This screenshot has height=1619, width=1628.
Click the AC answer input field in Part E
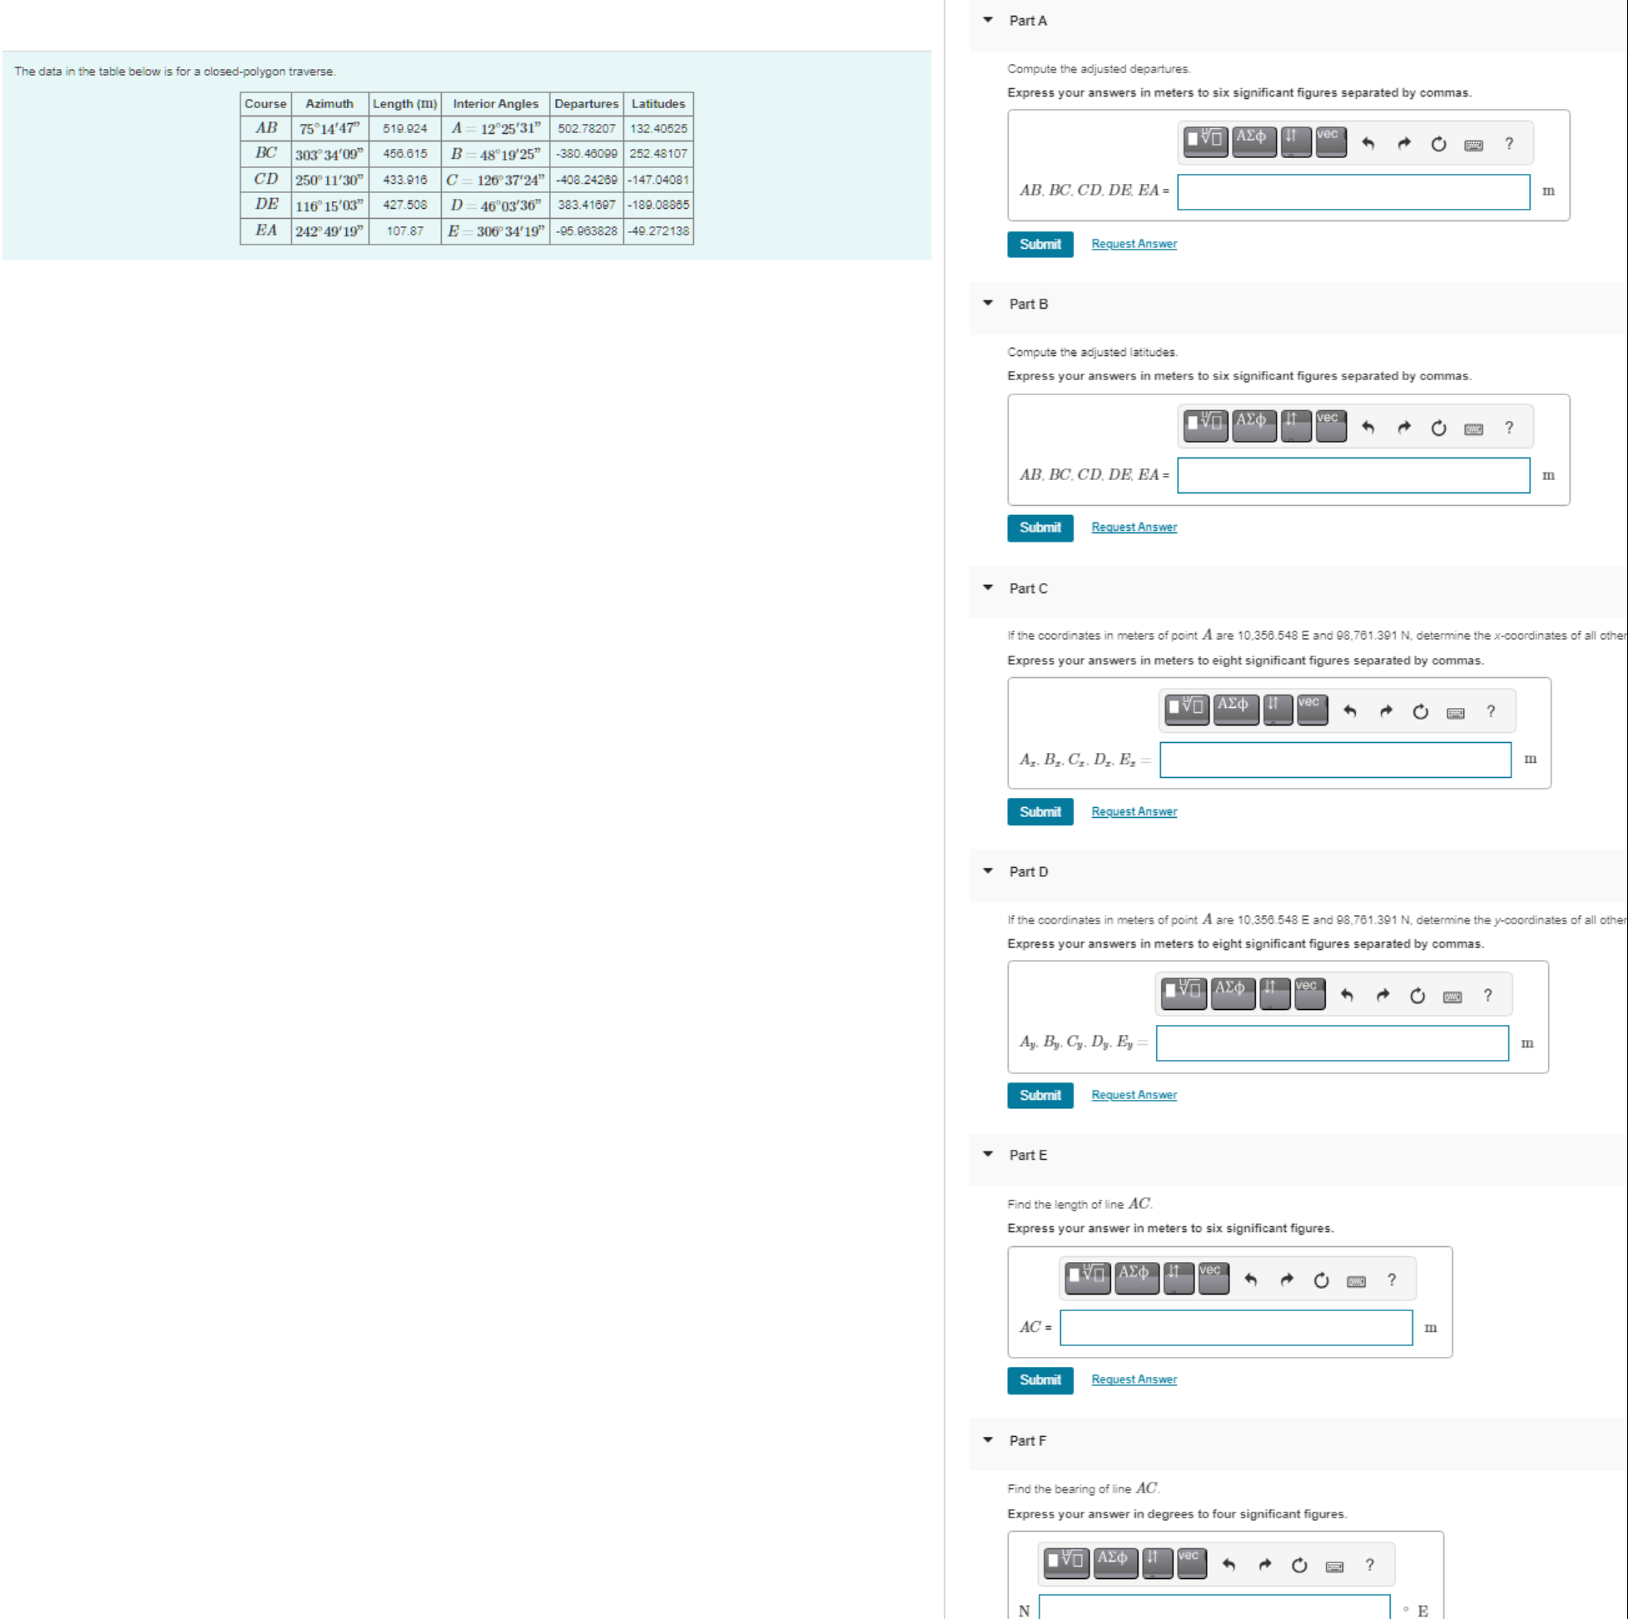click(1235, 1328)
